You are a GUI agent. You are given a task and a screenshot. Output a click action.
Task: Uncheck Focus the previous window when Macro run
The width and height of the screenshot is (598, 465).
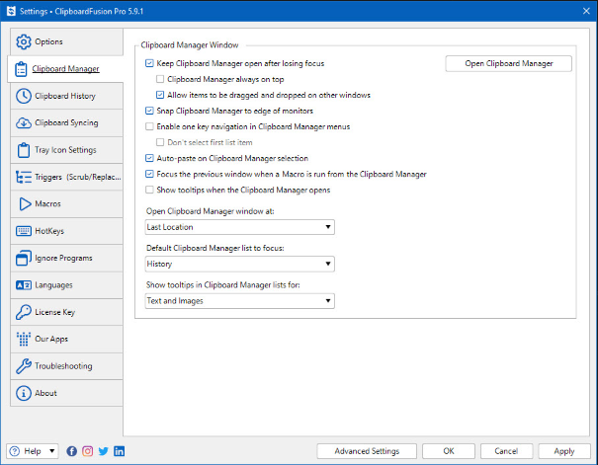pyautogui.click(x=149, y=174)
